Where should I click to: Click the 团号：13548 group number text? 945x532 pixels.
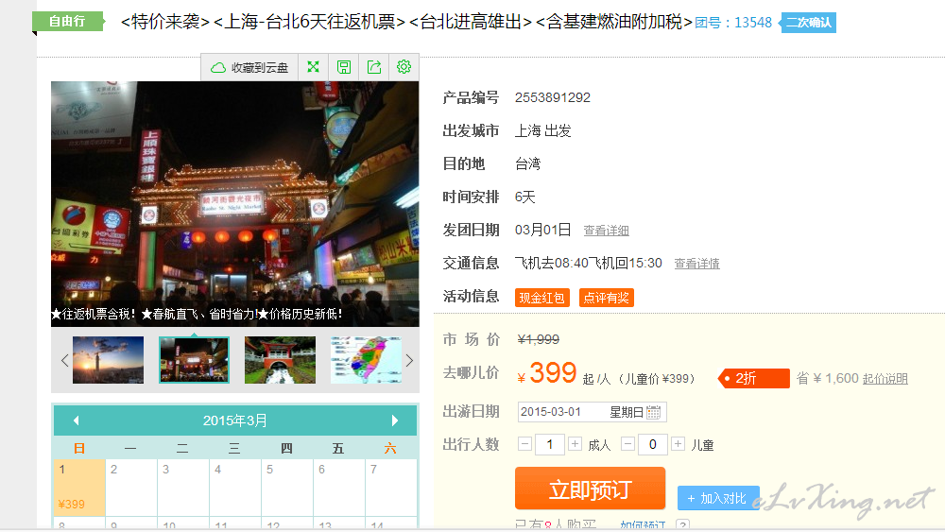[x=733, y=23]
